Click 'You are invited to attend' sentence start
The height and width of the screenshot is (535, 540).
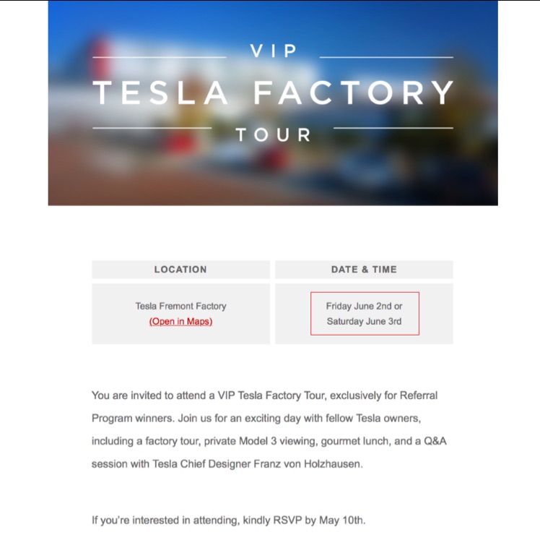[144, 395]
